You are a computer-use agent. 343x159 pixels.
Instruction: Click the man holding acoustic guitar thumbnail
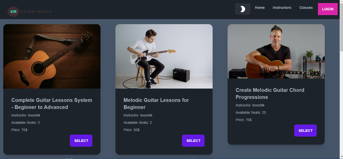[x=276, y=51]
